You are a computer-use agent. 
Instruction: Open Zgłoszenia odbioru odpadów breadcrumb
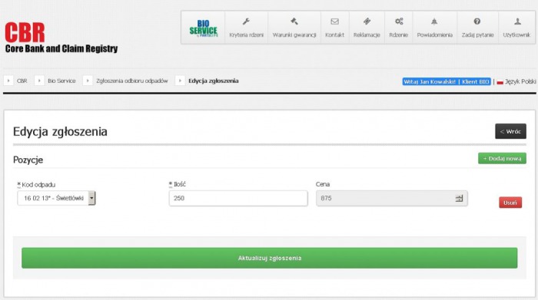(x=132, y=81)
